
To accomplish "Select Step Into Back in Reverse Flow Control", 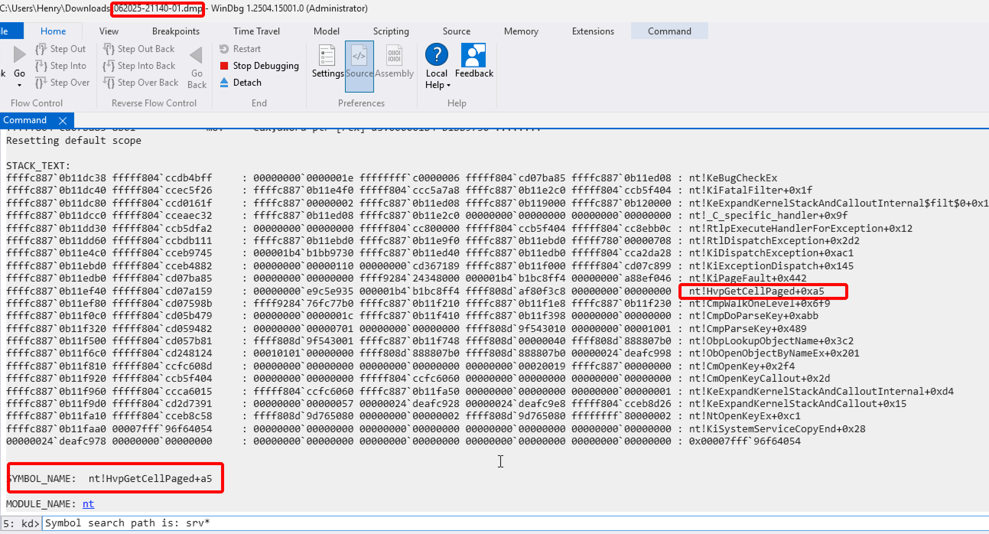I will [x=109, y=66].
